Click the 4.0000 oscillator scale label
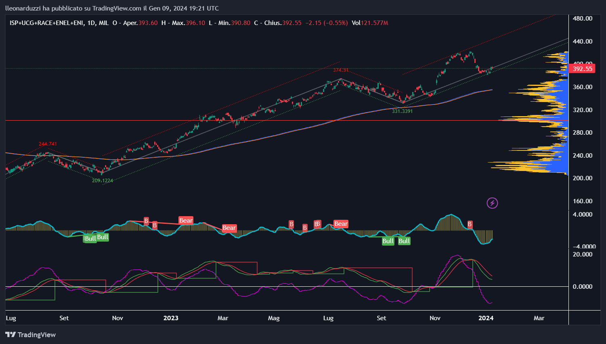 tap(583, 214)
